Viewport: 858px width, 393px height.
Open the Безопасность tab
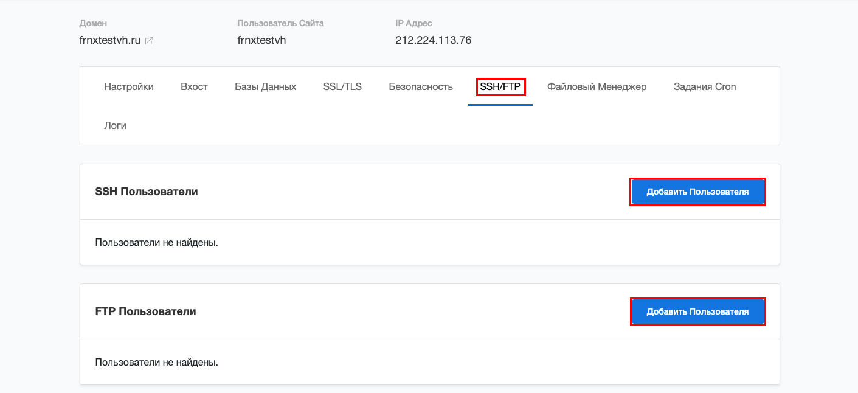(x=421, y=86)
